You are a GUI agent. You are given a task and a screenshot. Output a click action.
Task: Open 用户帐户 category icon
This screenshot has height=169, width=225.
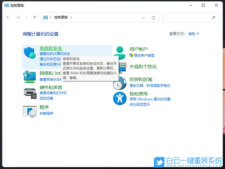point(120,51)
